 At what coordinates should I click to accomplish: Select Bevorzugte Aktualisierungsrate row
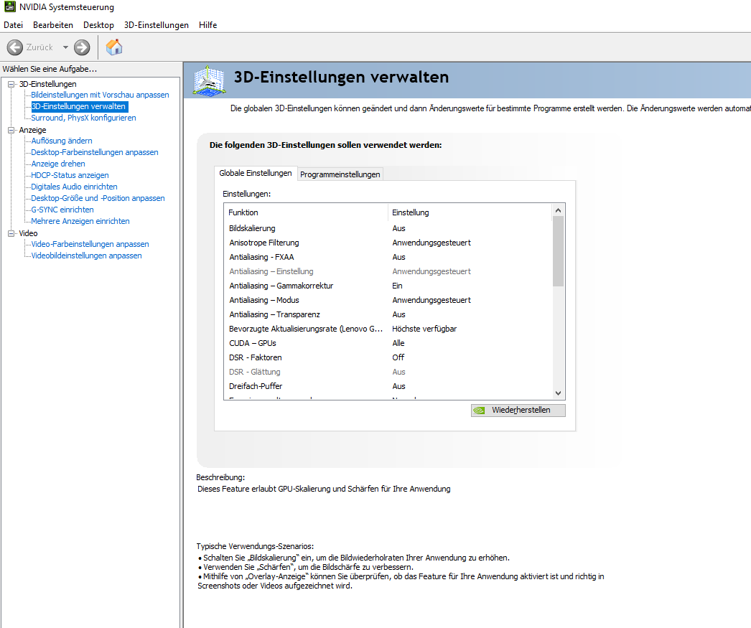(388, 329)
